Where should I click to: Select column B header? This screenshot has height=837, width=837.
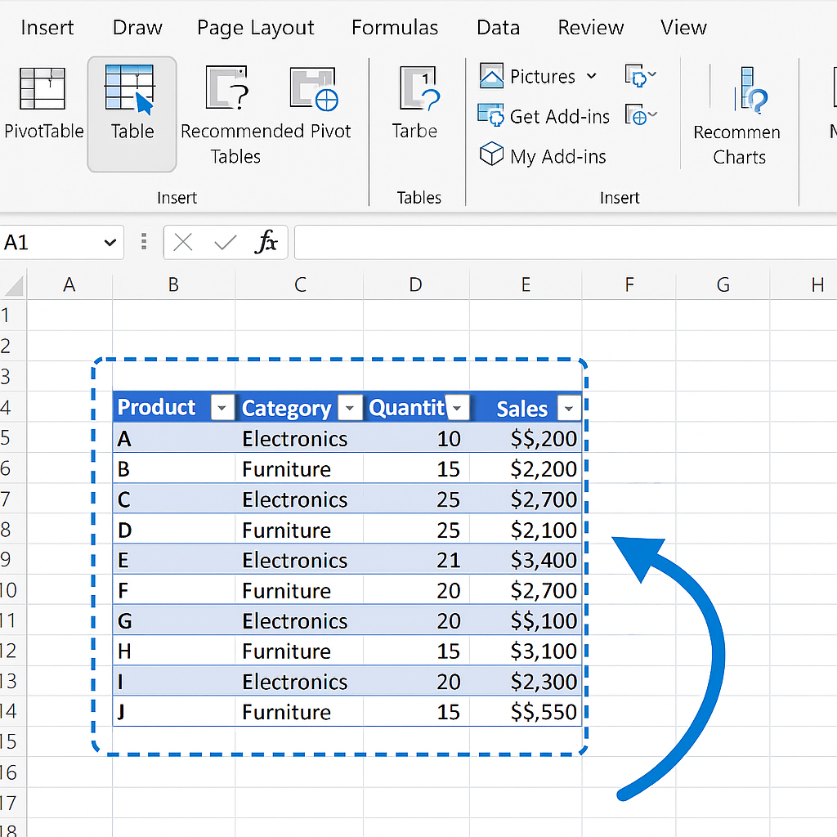click(x=173, y=284)
